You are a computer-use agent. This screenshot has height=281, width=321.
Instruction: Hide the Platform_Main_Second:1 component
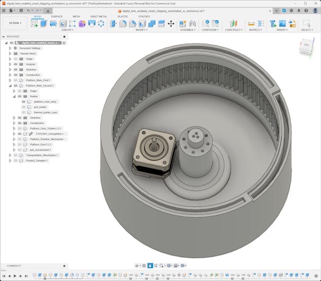click(x=15, y=86)
